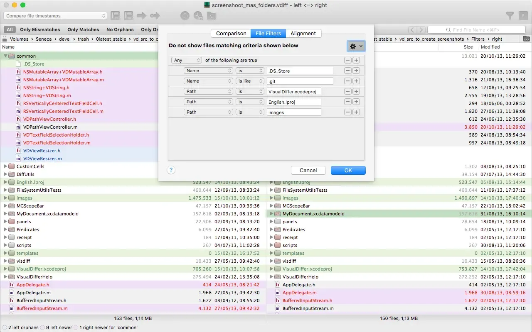Click the gear icon in the File Filters dialog

pyautogui.click(x=356, y=46)
